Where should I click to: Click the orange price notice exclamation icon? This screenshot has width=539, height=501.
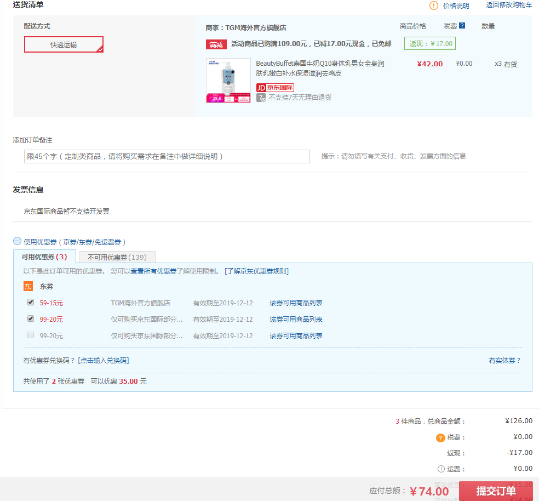click(x=434, y=5)
